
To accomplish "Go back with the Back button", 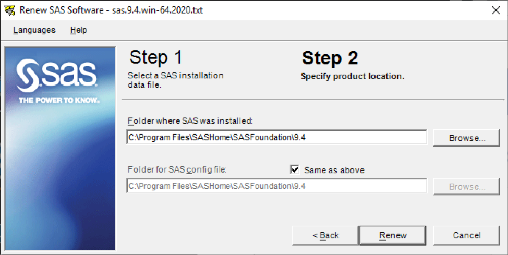I will [325, 235].
